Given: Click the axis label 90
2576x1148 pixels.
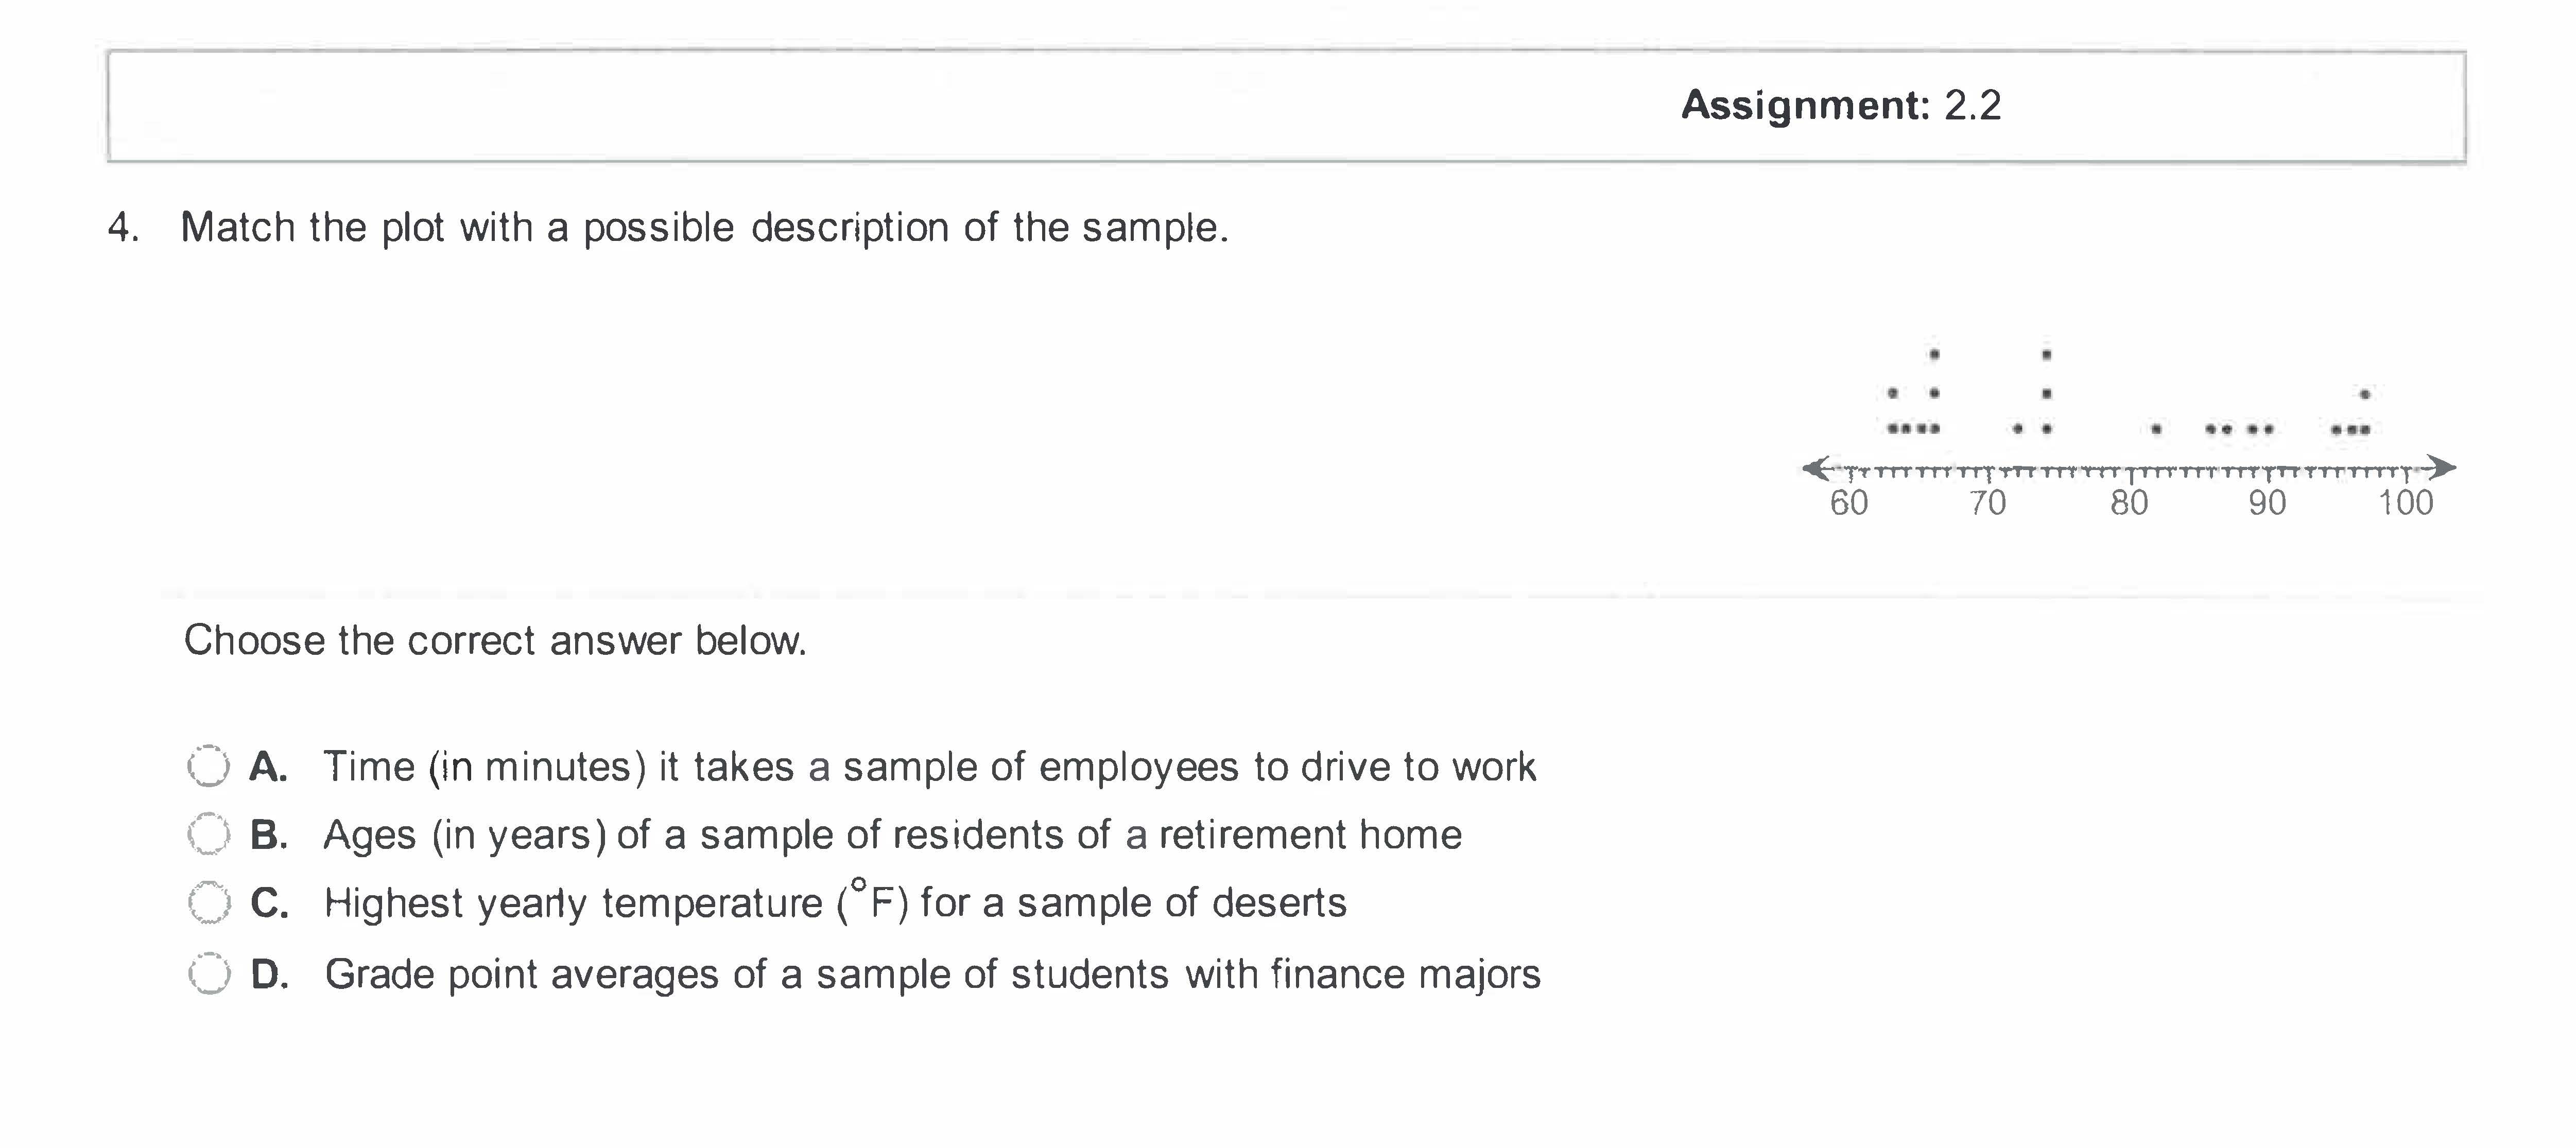Looking at the screenshot, I should (x=2267, y=502).
